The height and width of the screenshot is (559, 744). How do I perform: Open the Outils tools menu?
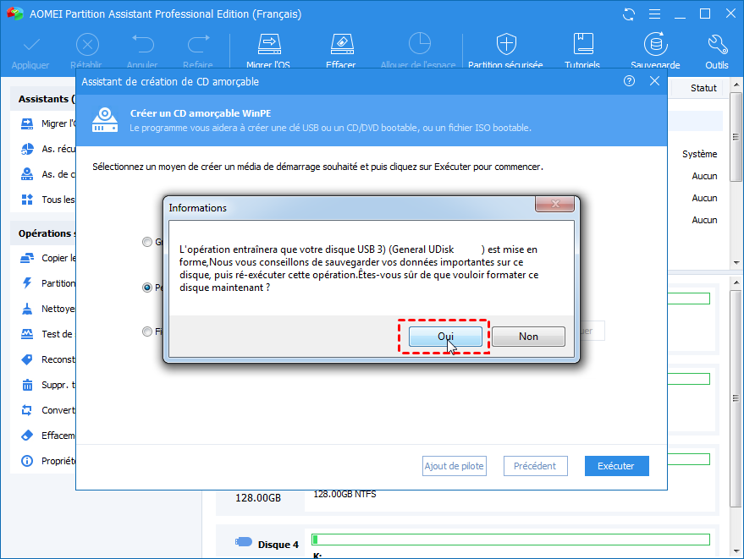[x=716, y=52]
